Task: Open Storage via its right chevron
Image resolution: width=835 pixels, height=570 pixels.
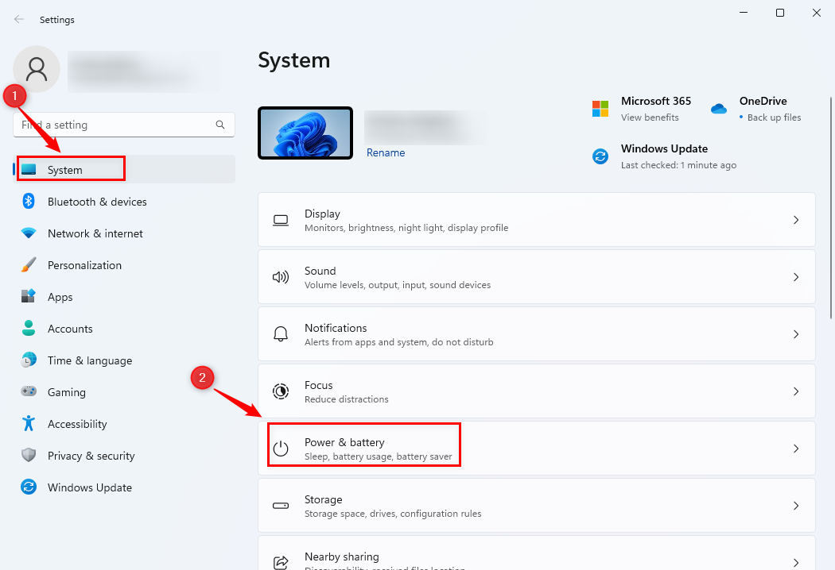Action: pyautogui.click(x=796, y=506)
